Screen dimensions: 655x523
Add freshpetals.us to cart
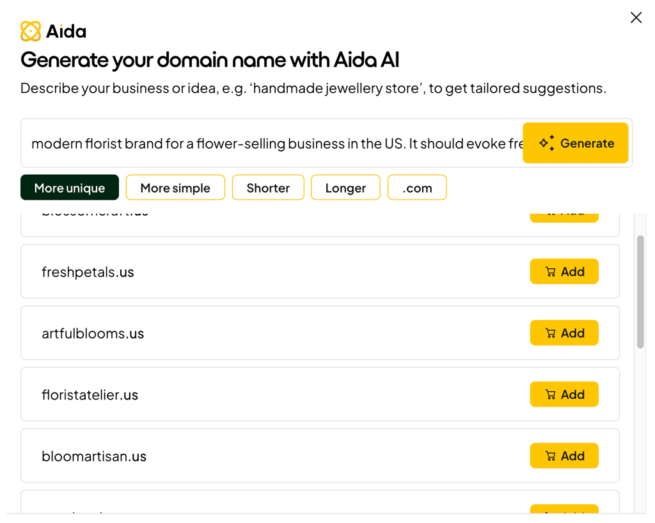pos(564,272)
